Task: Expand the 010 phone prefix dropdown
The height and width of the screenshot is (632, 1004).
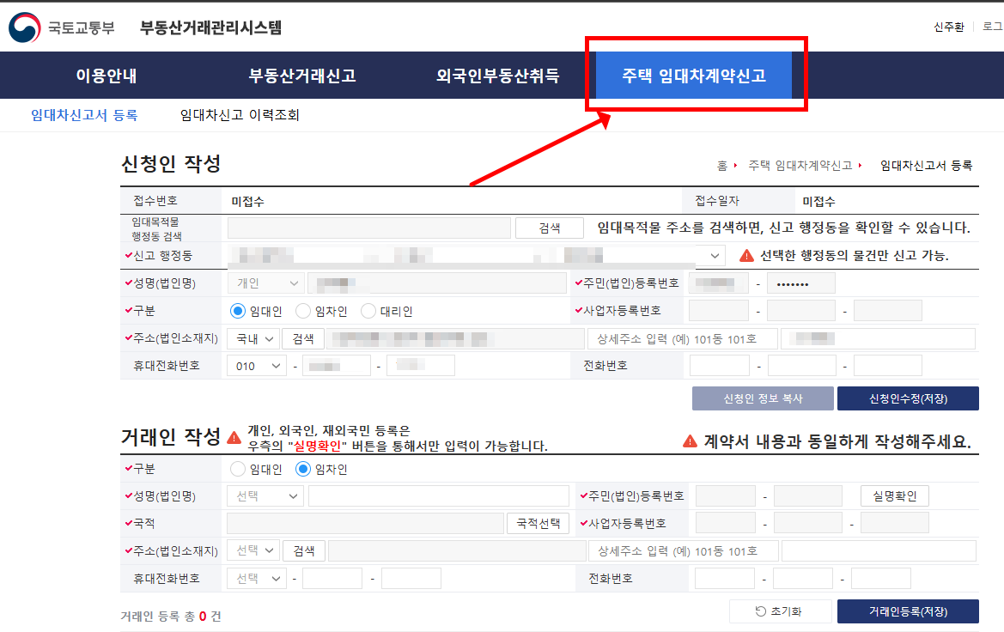Action: pos(257,365)
